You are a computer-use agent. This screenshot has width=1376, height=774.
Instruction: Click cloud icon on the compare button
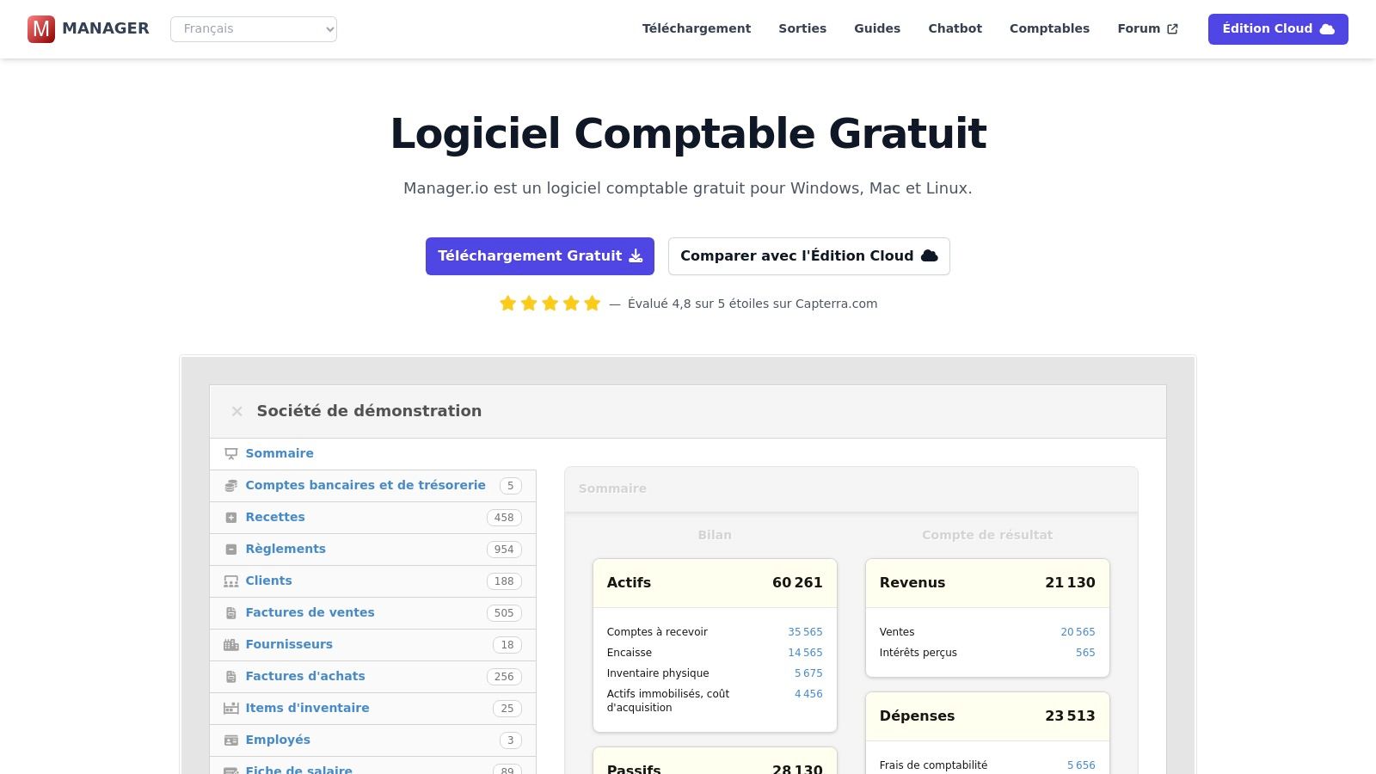930,256
